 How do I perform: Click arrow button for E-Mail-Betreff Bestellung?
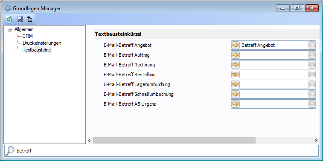236,75
